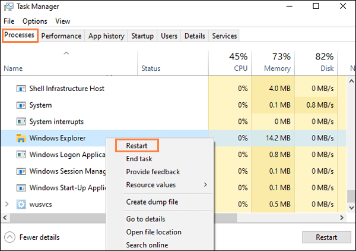
Task: Minimize the Task Manager window
Action: pyautogui.click(x=290, y=6)
